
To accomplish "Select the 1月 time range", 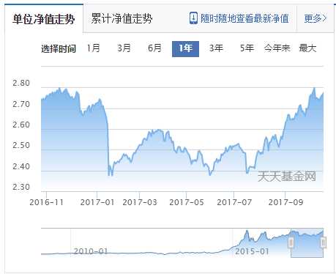I will click(x=94, y=48).
